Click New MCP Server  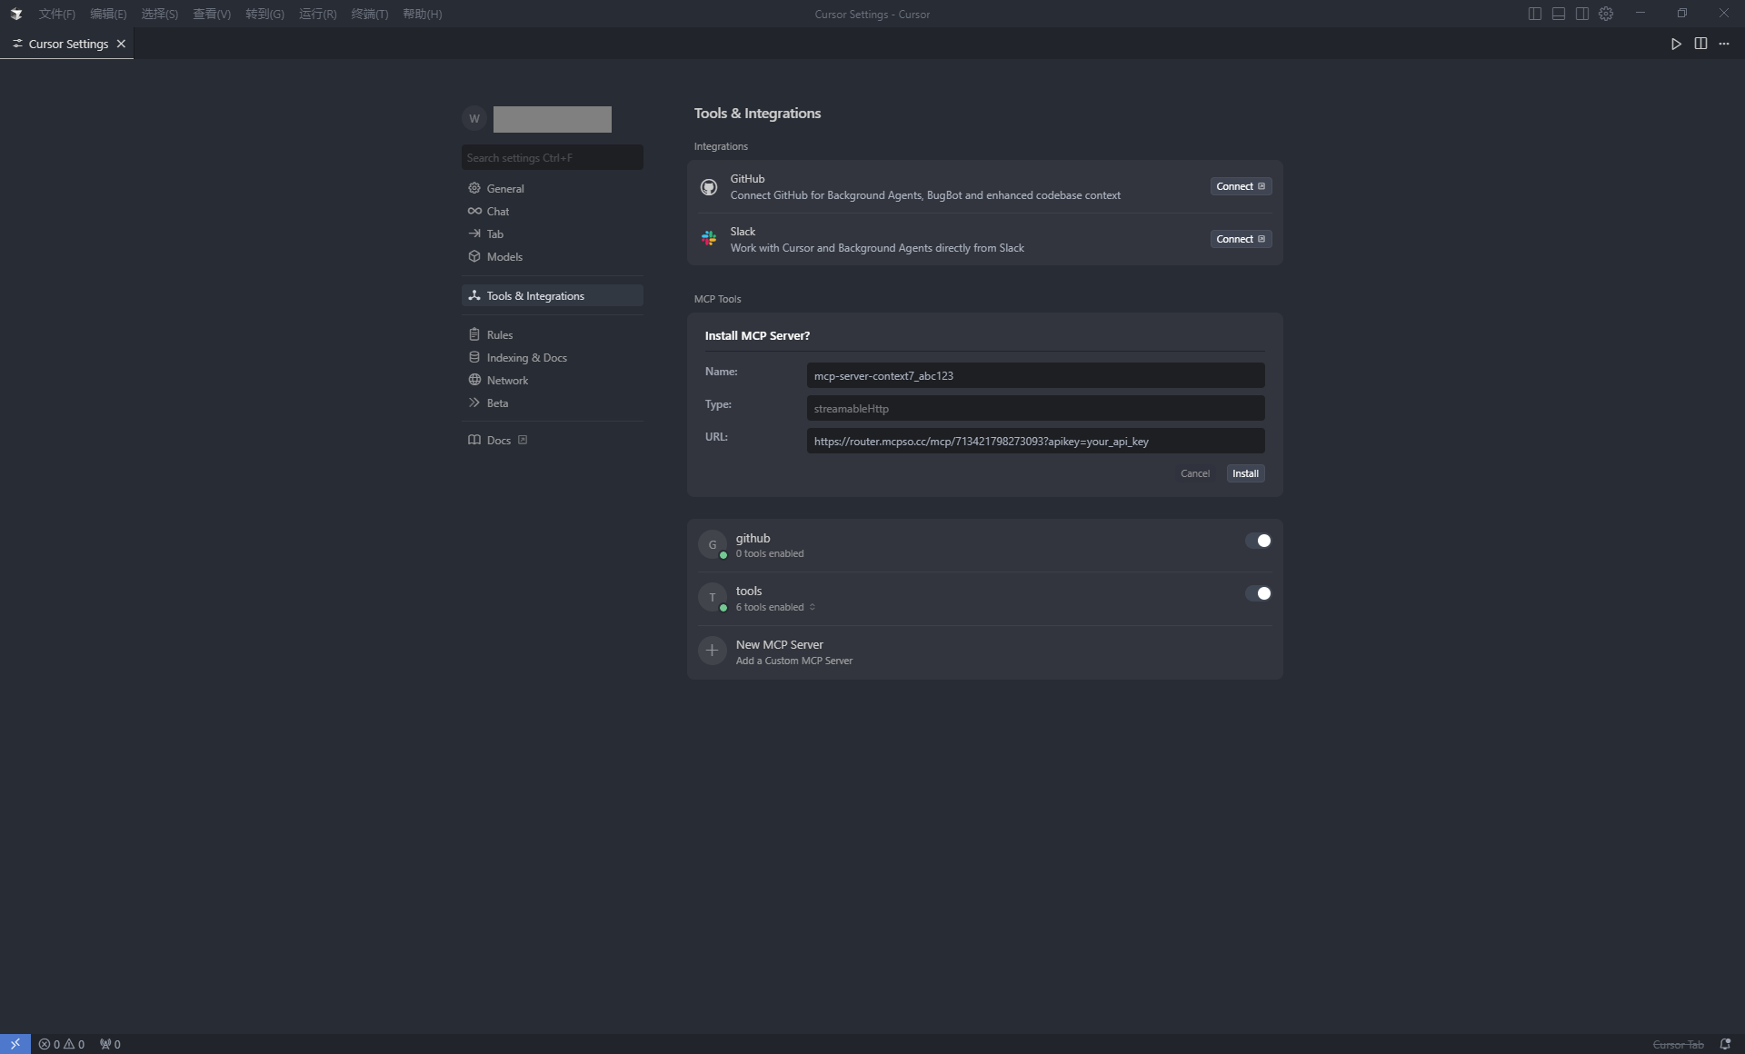(x=985, y=651)
